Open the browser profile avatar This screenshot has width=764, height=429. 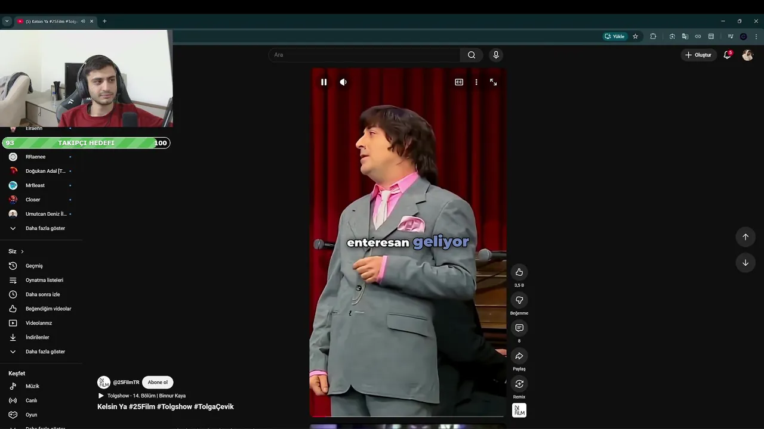pos(743,36)
